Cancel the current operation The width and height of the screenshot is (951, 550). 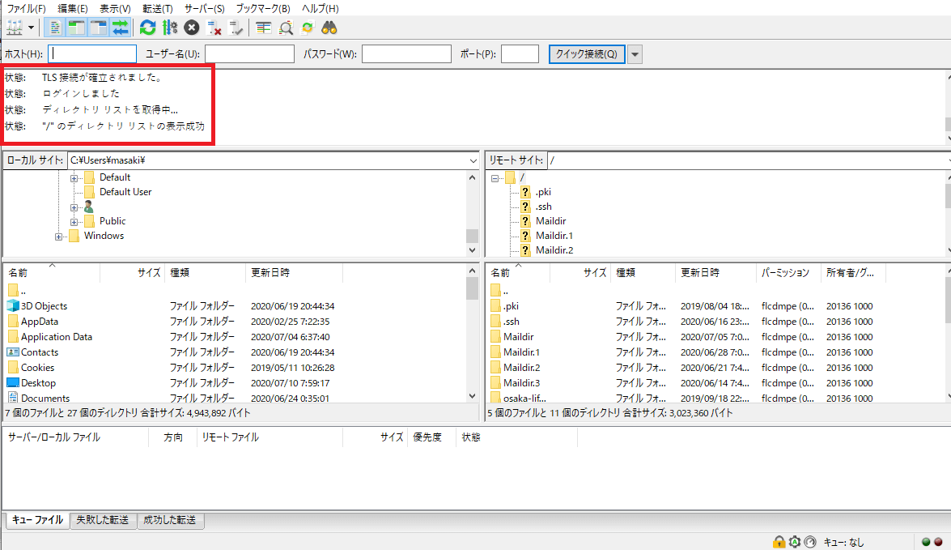(191, 27)
